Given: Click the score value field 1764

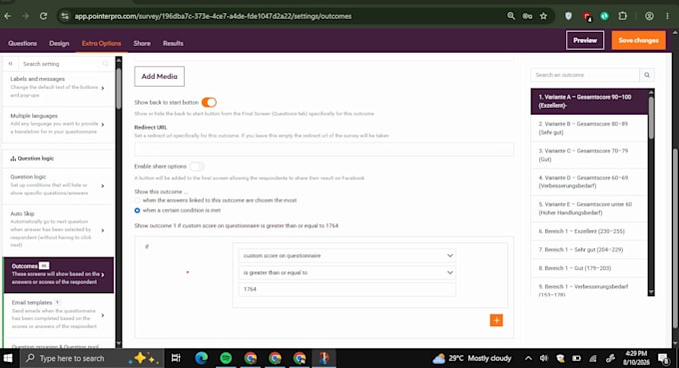Looking at the screenshot, I should [x=346, y=289].
